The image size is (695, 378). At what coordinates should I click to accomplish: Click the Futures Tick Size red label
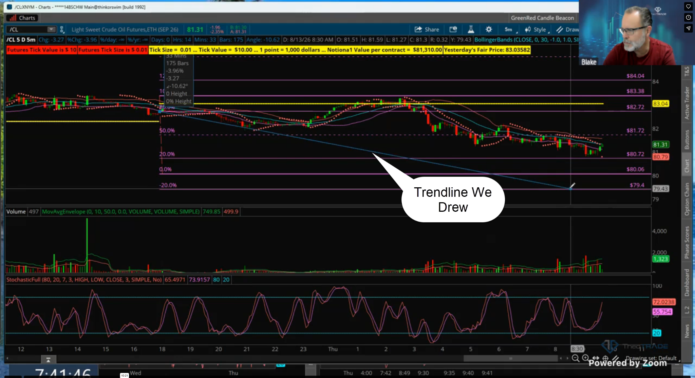113,50
